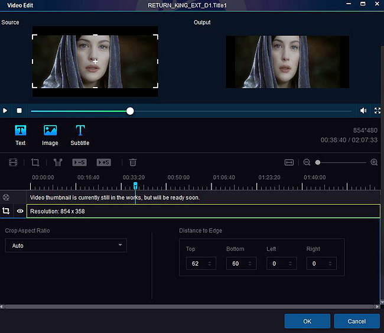Close the Video Edit window

coord(377,4)
